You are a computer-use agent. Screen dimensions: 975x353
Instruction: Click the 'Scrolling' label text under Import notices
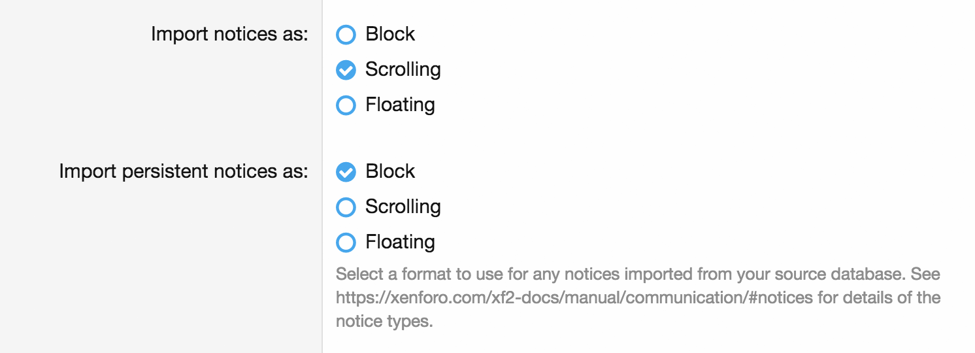tap(403, 69)
